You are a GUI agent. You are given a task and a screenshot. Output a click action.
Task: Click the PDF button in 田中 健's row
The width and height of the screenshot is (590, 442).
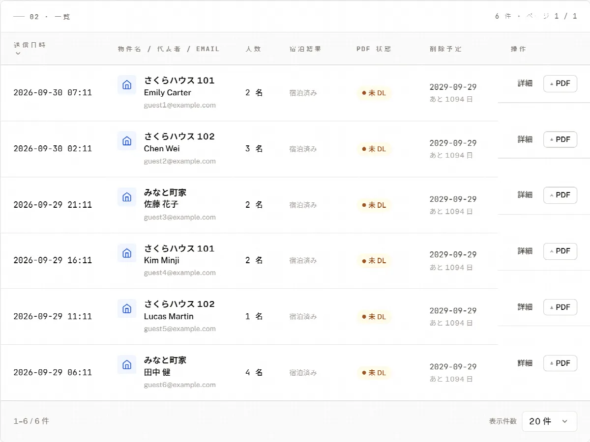click(x=560, y=363)
